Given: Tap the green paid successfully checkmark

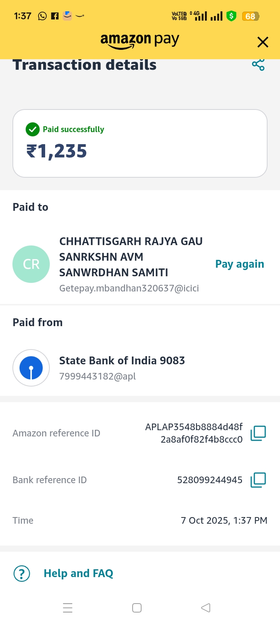Looking at the screenshot, I should tap(33, 129).
